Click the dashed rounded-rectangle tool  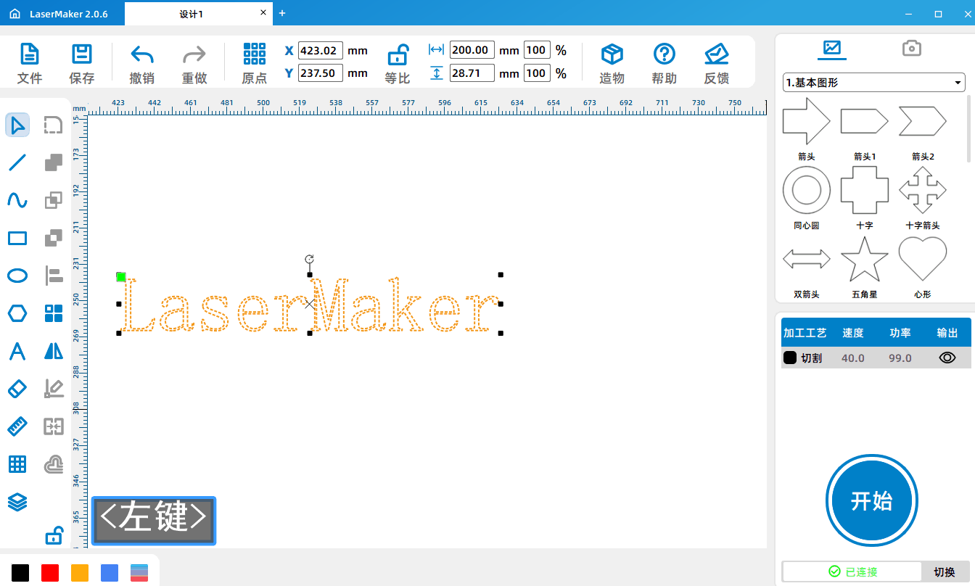tap(54, 125)
